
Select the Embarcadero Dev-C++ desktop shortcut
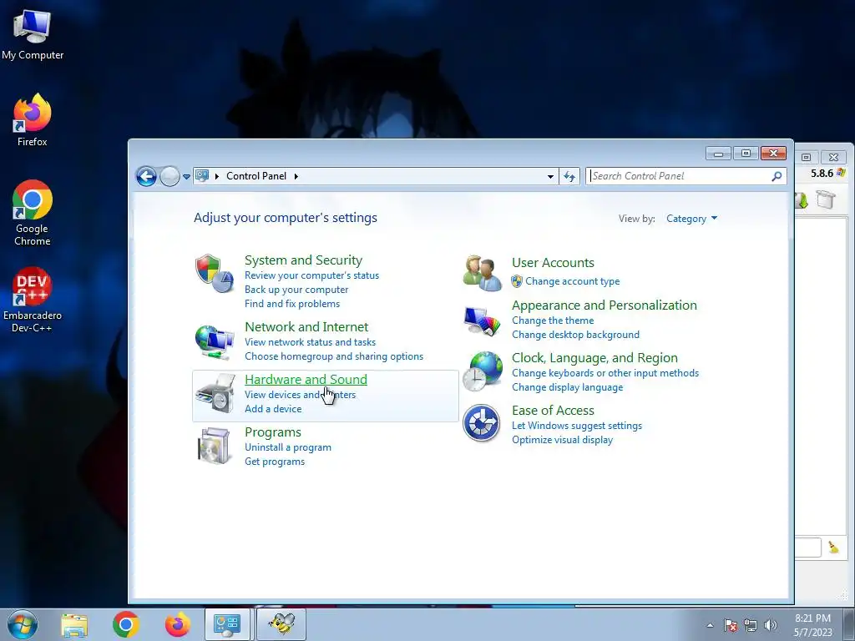point(33,300)
